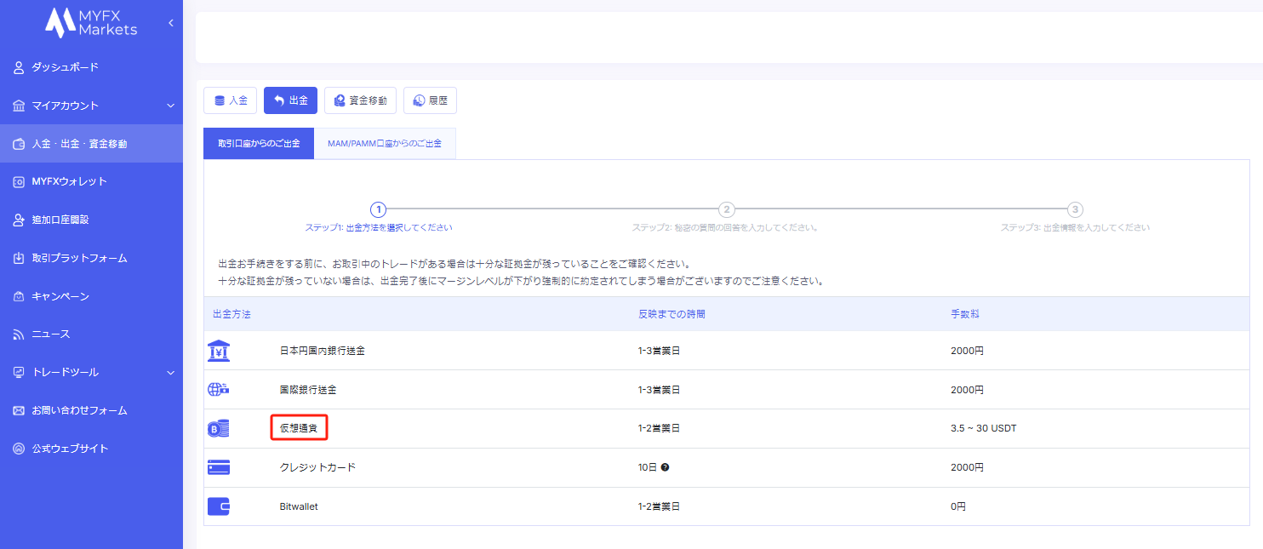The image size is (1263, 549).
Task: Open ダッシュボード in the sidebar
Action: pos(65,67)
